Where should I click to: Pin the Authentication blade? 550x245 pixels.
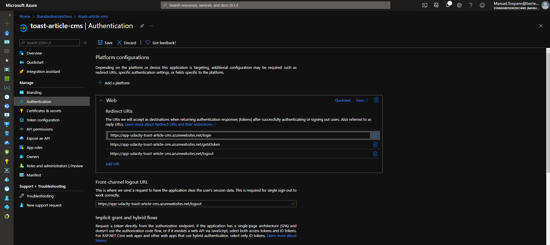click(142, 26)
